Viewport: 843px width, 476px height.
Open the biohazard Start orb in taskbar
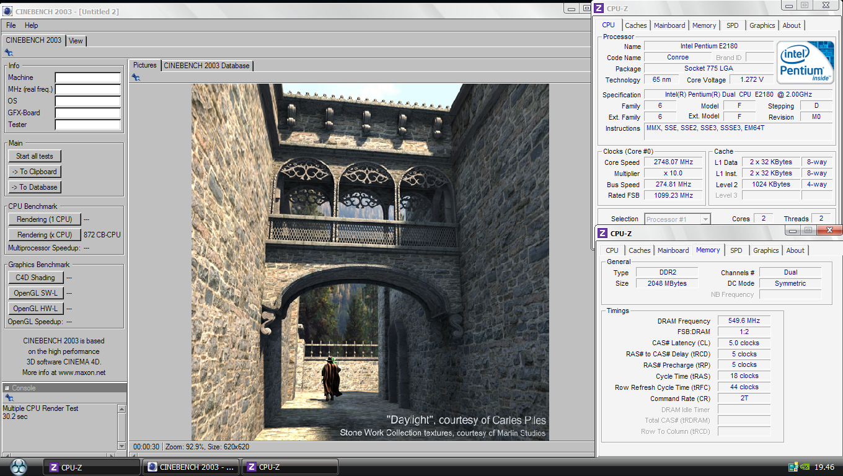pos(20,467)
